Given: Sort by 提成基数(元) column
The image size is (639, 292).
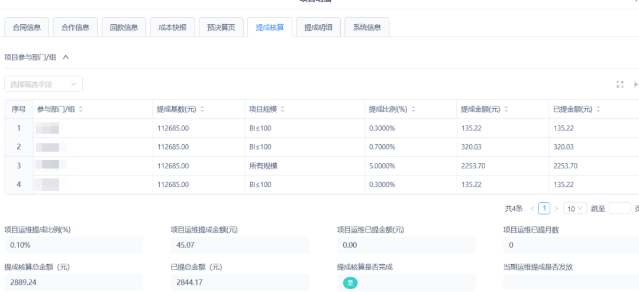Looking at the screenshot, I should coord(202,109).
